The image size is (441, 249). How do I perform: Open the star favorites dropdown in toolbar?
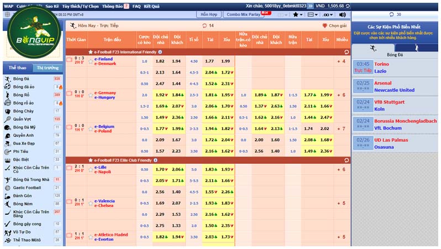(x=297, y=14)
